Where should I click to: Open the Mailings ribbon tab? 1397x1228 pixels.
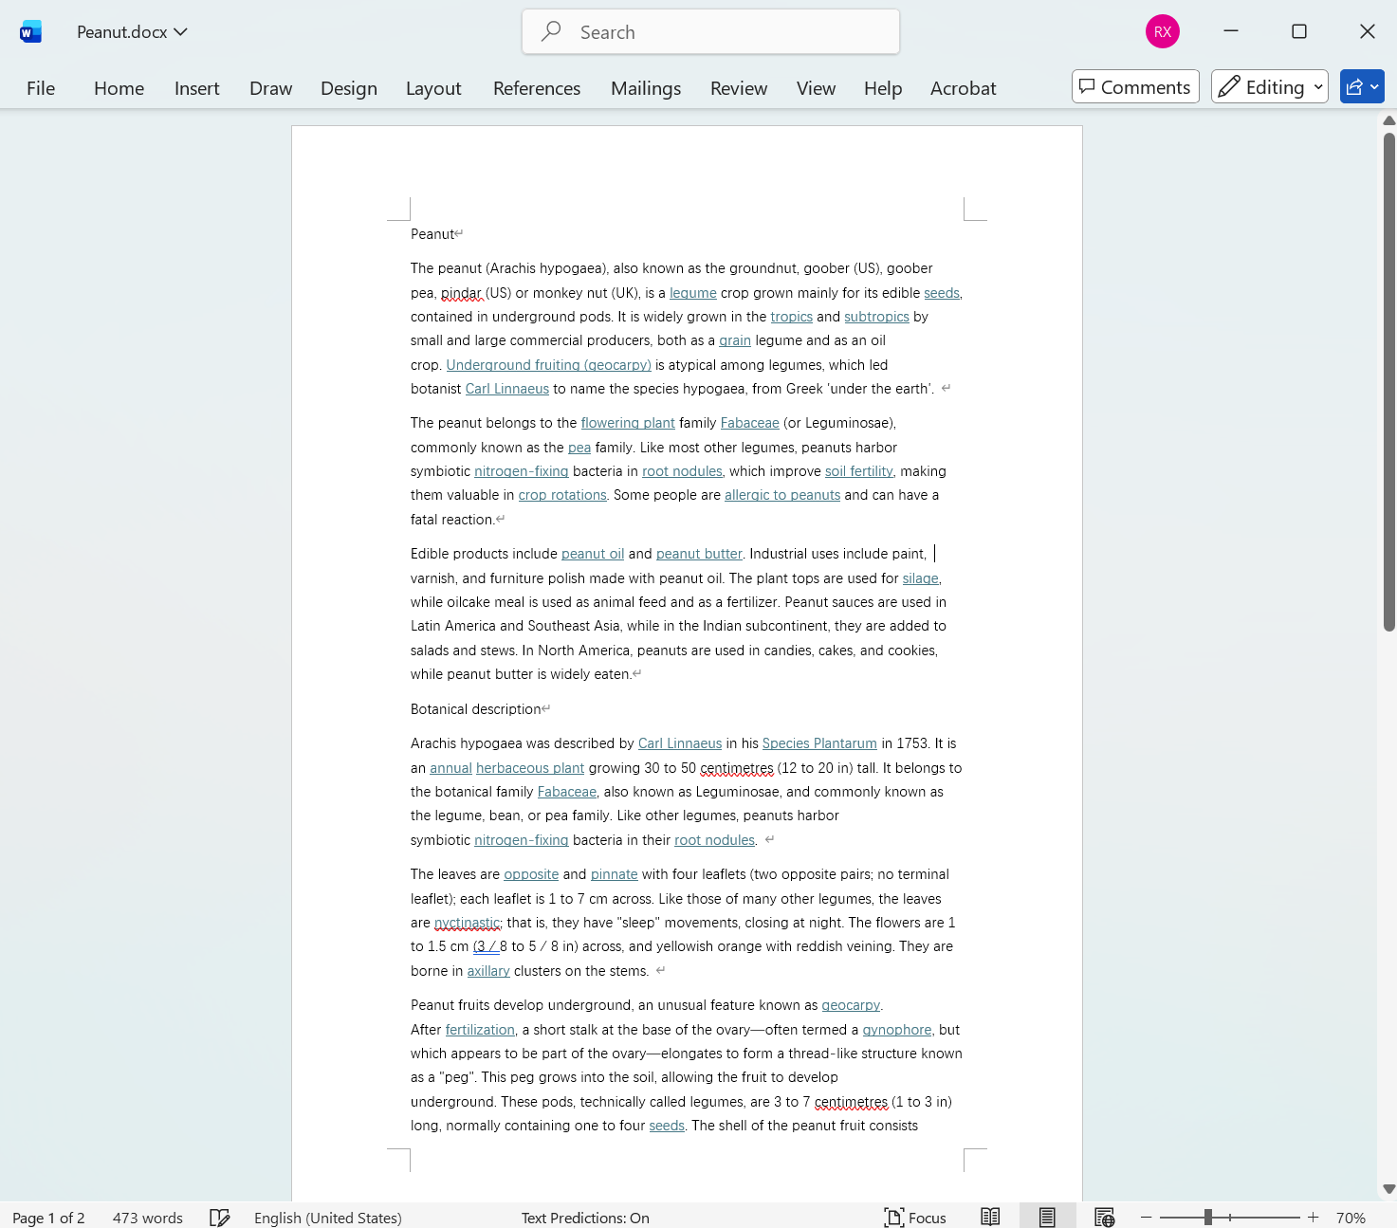645,87
